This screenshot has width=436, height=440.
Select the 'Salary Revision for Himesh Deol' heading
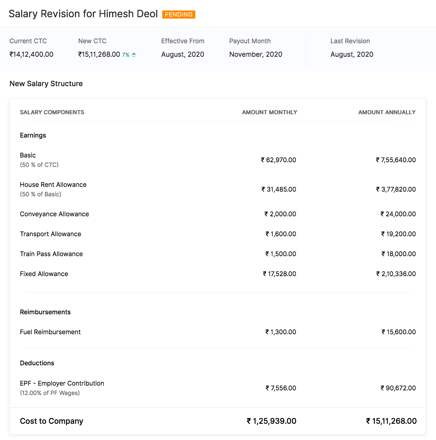coord(83,14)
